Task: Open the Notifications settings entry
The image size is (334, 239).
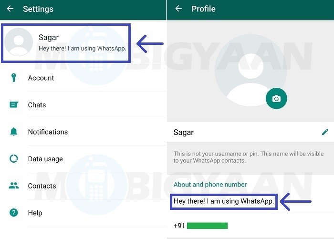Action: point(83,132)
